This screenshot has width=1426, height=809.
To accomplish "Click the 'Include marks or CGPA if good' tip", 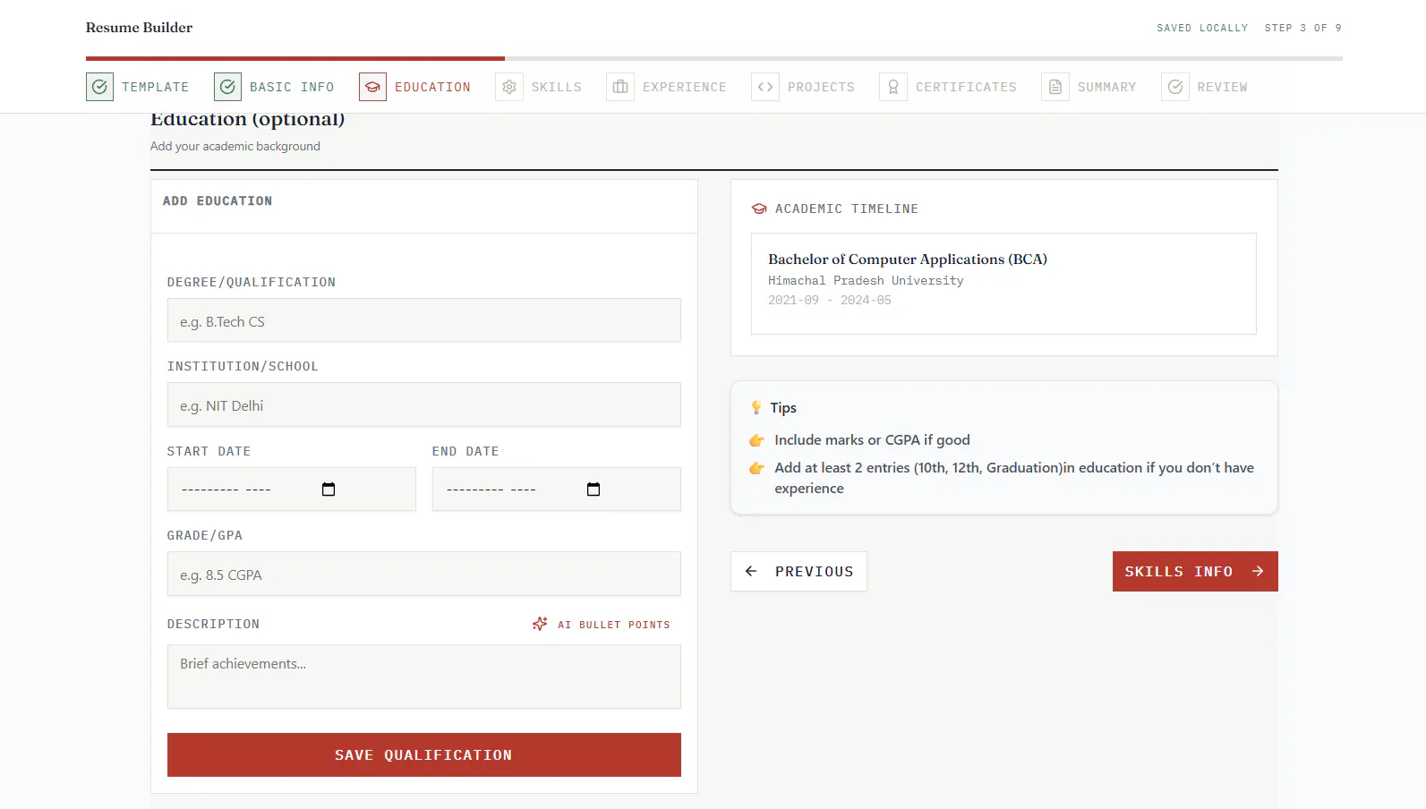I will click(x=872, y=439).
